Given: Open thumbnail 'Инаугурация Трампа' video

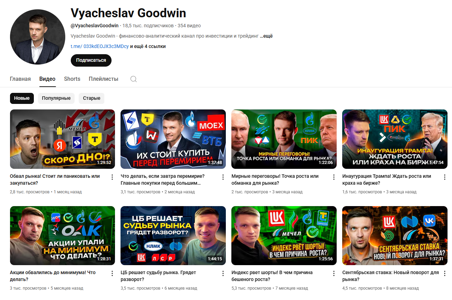Looking at the screenshot, I should (395, 139).
